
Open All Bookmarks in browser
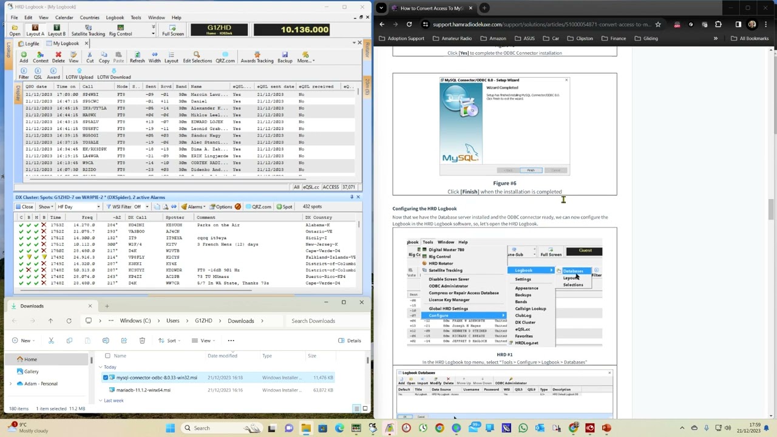[750, 38]
